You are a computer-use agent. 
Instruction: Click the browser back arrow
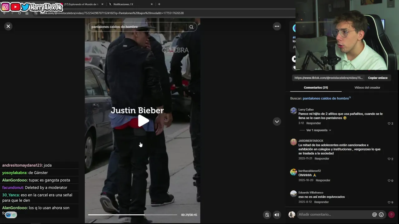4,13
